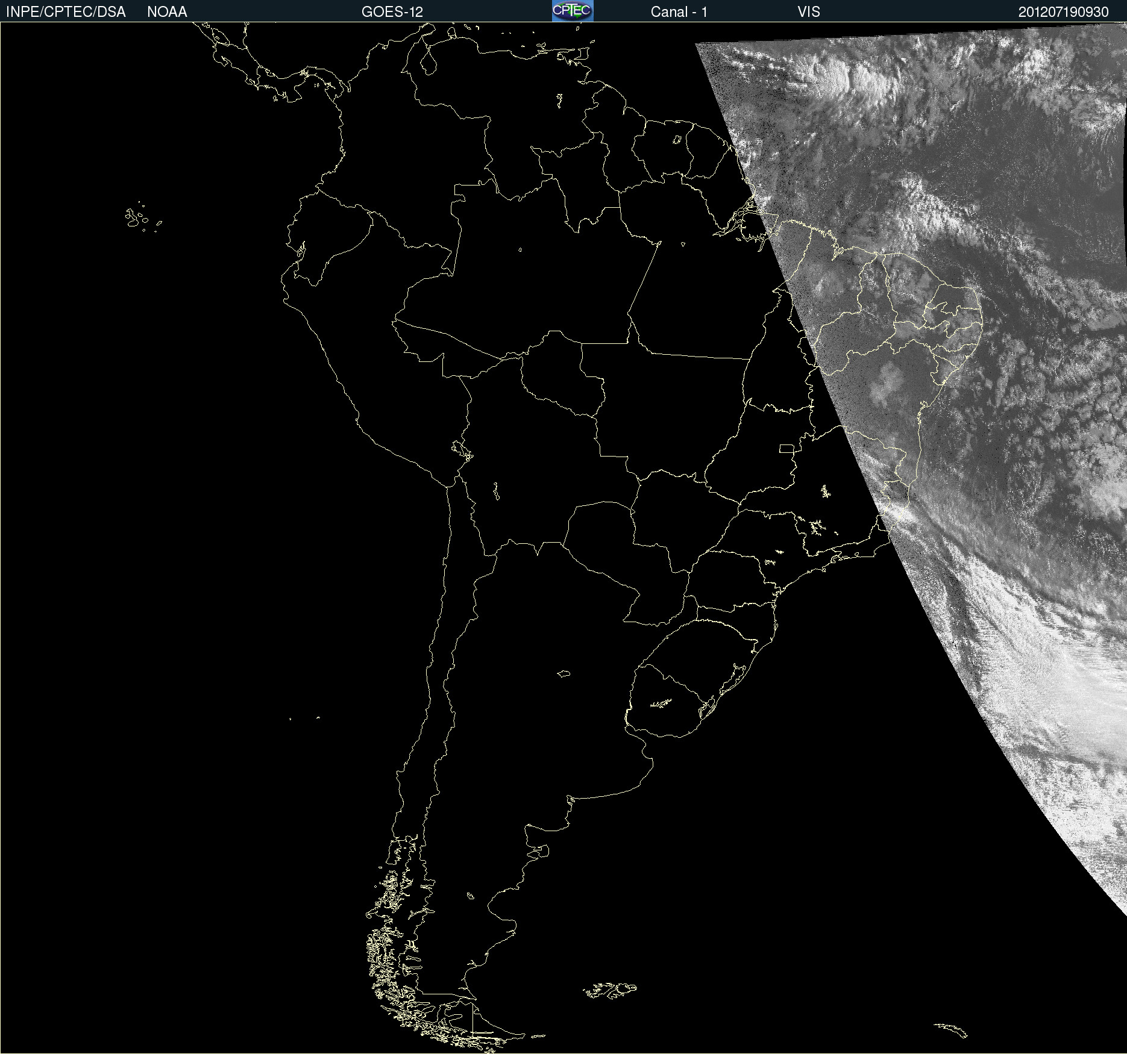Click the INPE/CPTEC/DSA header text
This screenshot has height=1054, width=1127.
coord(66,12)
